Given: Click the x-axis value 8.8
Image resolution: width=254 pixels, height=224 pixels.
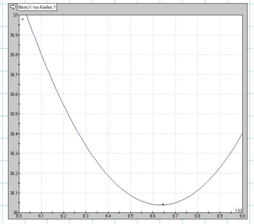Looking at the screenshot, I should coord(197,216).
